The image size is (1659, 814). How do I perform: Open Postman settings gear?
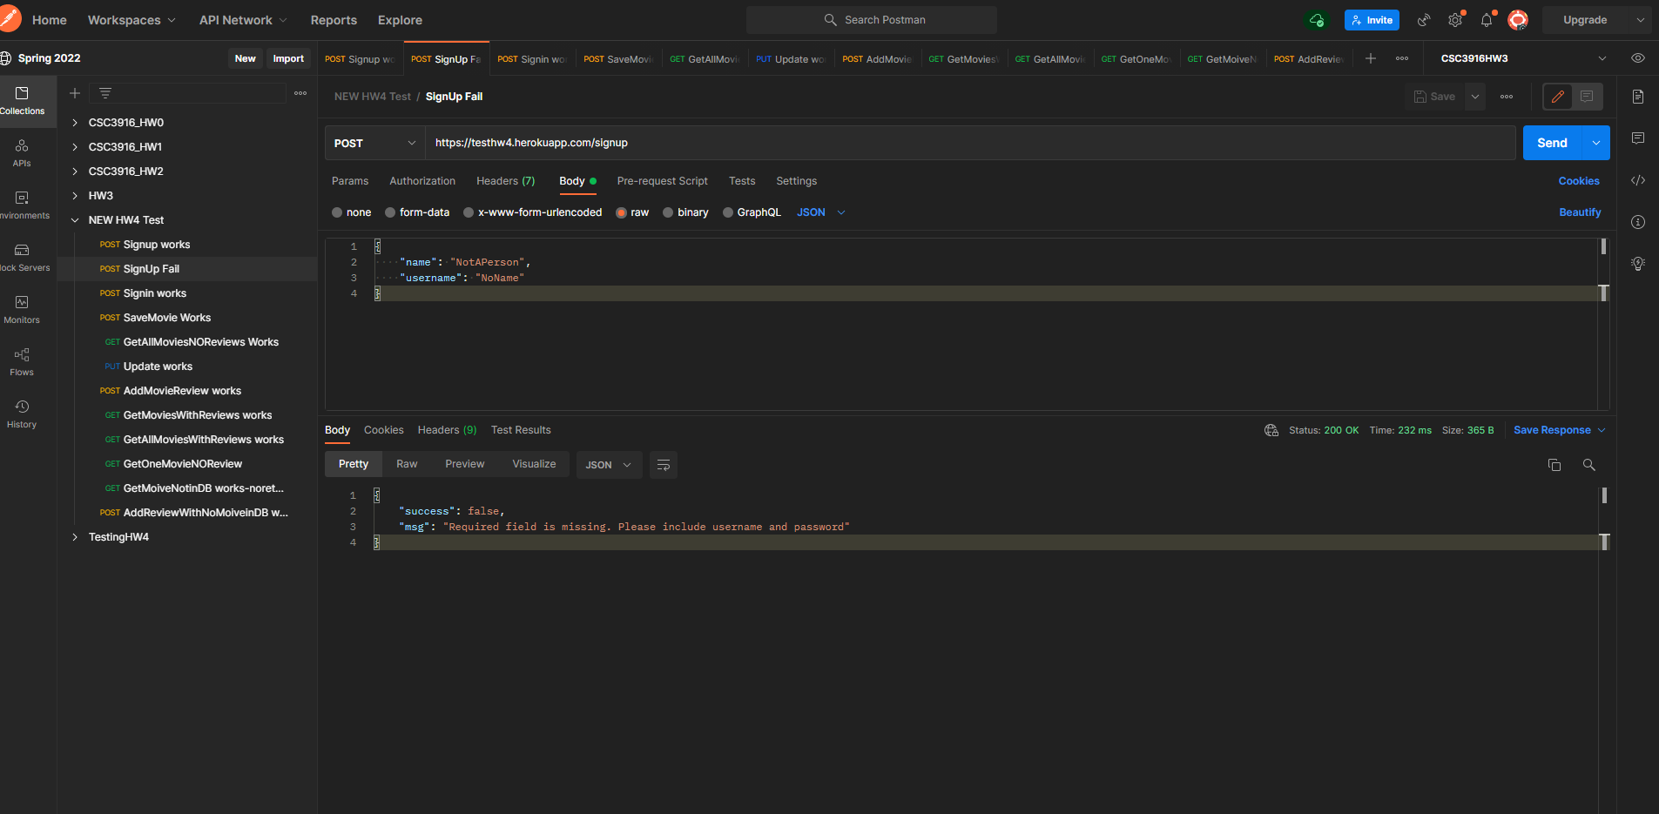click(x=1453, y=19)
